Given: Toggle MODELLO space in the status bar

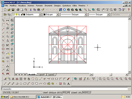Looking at the screenshot, I should click(x=87, y=93).
